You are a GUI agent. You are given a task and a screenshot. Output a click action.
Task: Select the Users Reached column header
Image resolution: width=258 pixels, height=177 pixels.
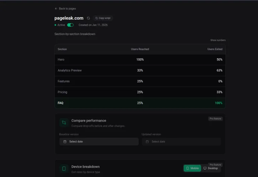click(x=140, y=49)
